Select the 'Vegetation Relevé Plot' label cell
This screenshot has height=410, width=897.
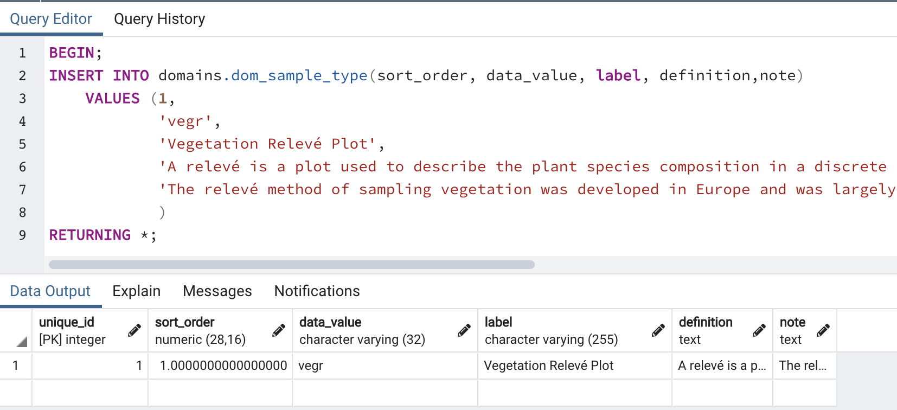pos(574,366)
